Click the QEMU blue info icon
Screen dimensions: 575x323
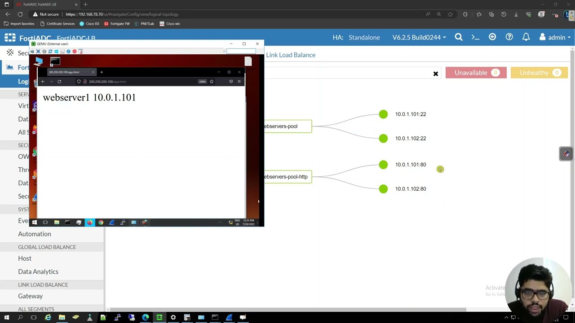point(68,52)
